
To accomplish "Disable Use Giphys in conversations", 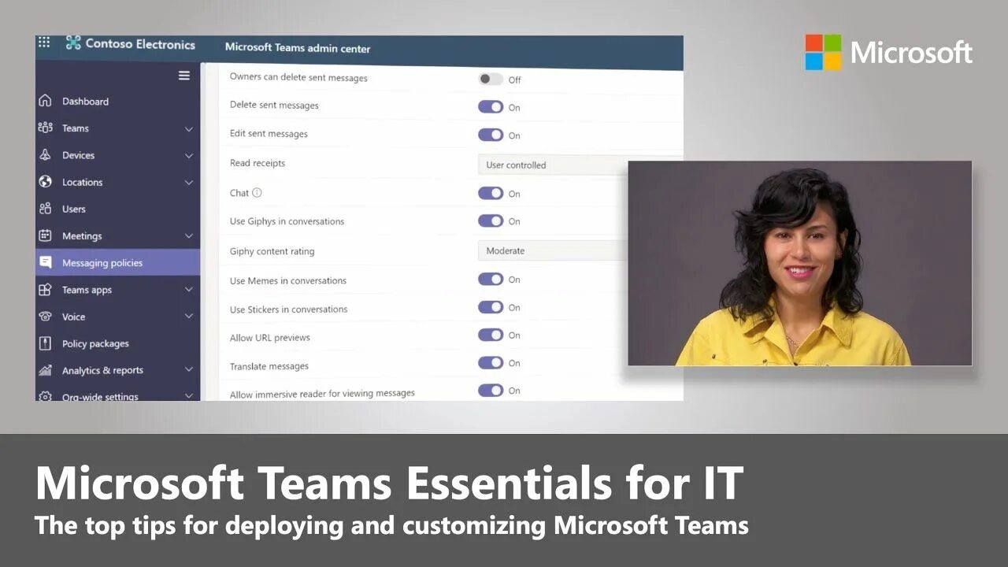I will [491, 220].
